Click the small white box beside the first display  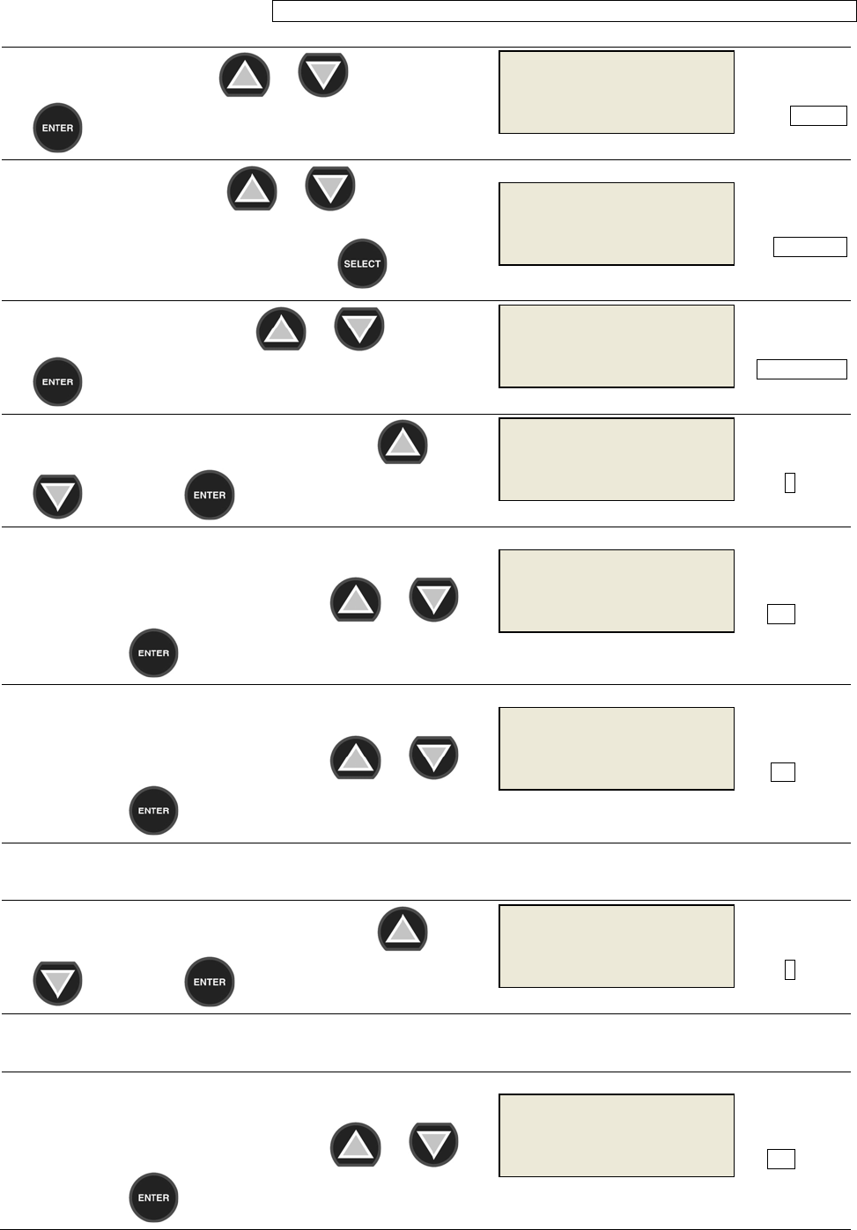click(x=818, y=115)
